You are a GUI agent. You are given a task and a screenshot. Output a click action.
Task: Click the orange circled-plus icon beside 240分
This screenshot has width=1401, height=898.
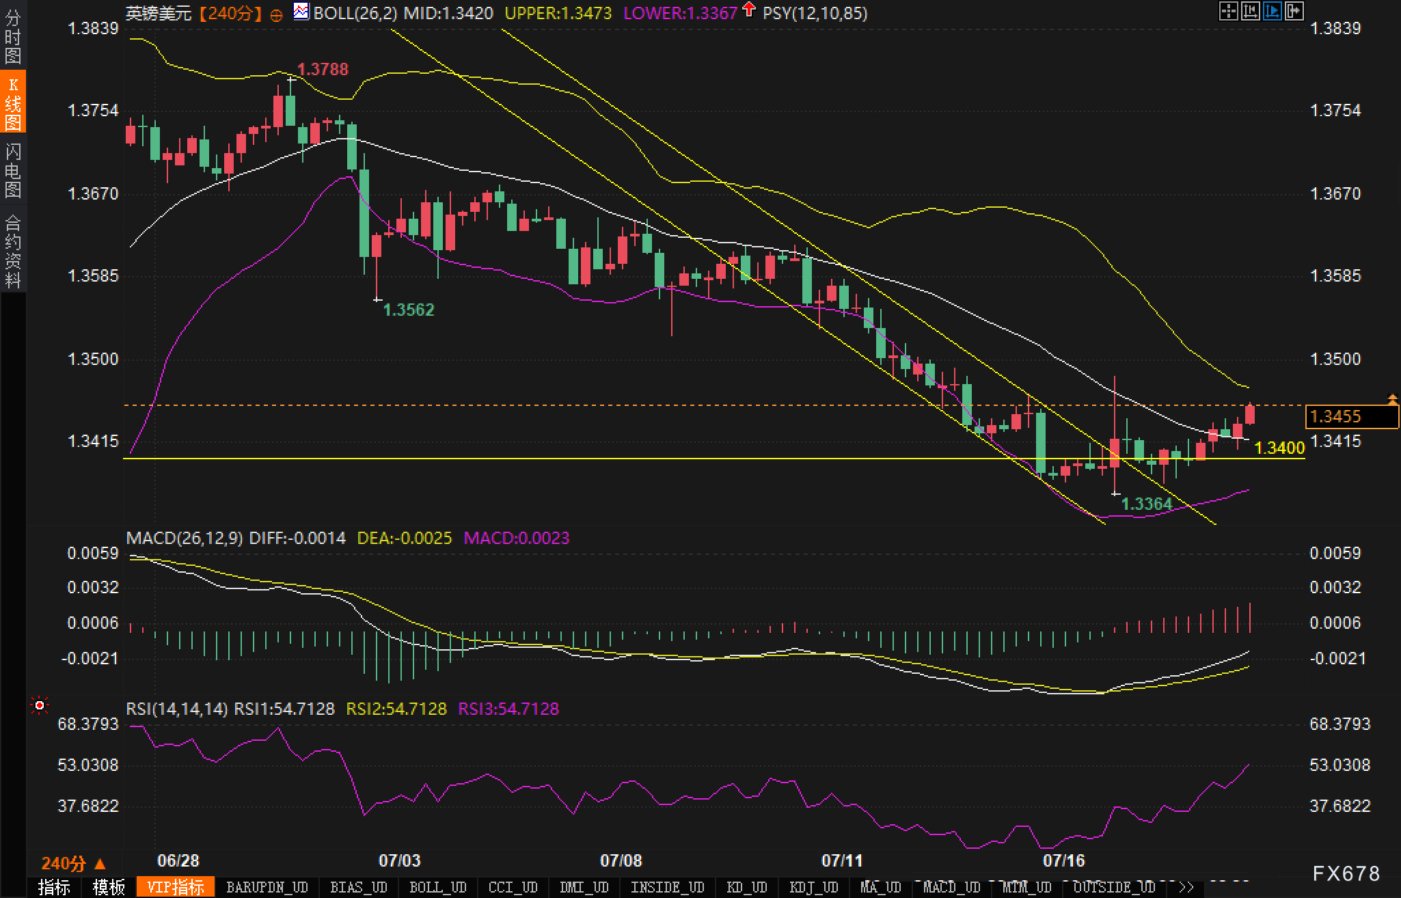[x=276, y=15]
